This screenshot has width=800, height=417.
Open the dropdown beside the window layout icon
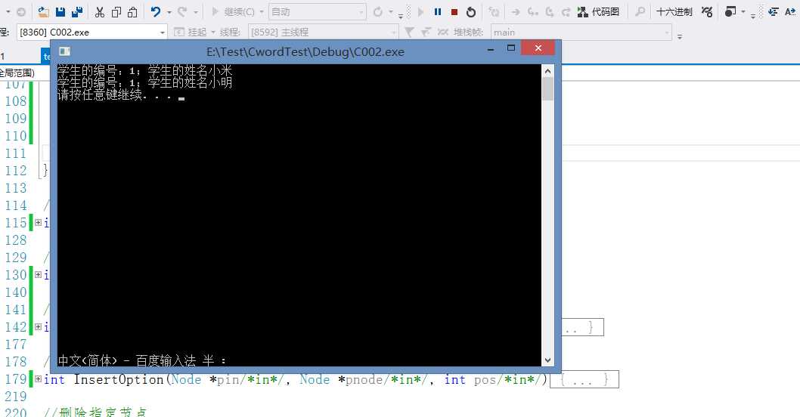coord(743,12)
